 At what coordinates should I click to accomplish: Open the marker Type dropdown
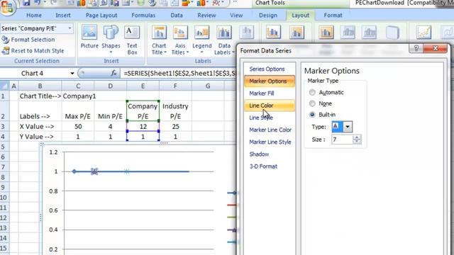(348, 127)
